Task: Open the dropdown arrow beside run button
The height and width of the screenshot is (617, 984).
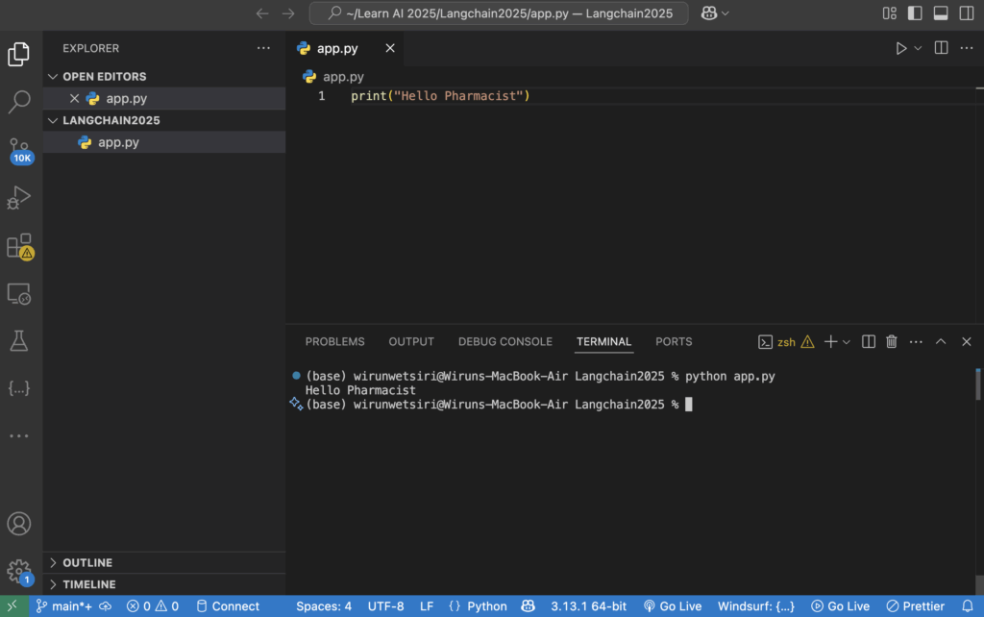Action: 918,48
